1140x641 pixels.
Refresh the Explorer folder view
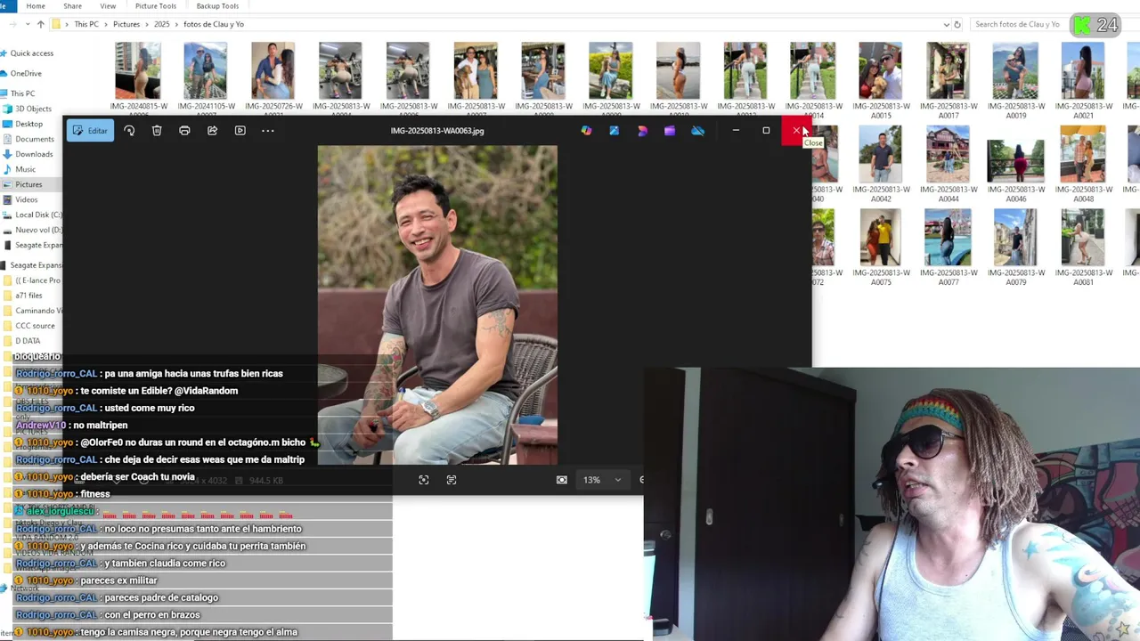[957, 24]
